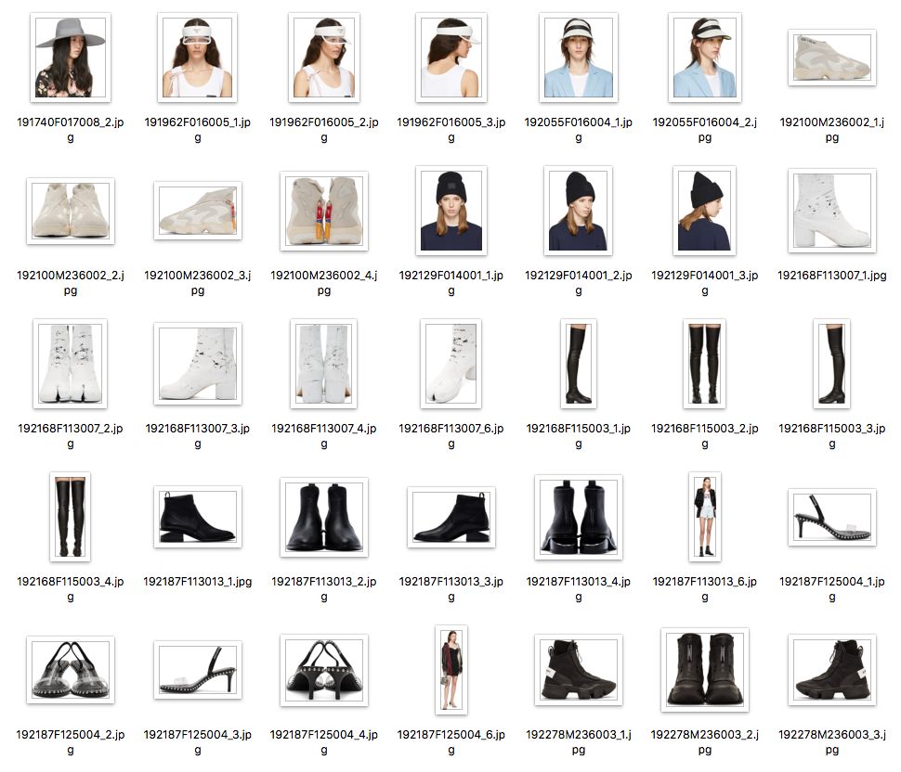Click the filename 192100M236002_1.jpg
This screenshot has height=772, width=901.
(x=831, y=130)
